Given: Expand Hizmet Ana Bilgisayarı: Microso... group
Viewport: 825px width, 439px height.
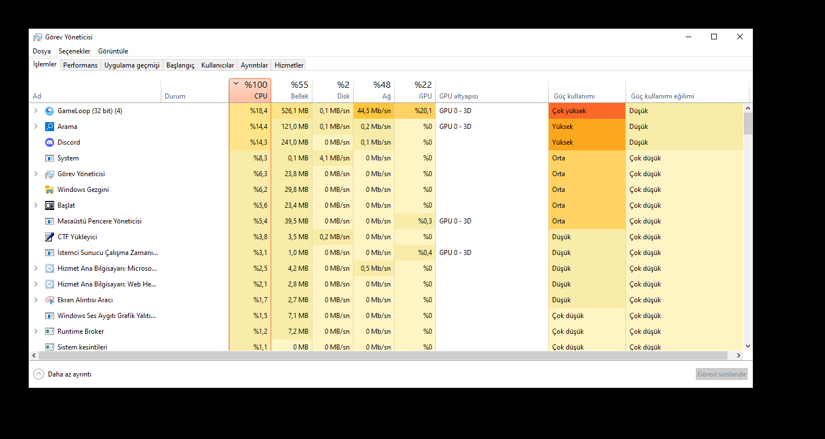Looking at the screenshot, I should click(36, 268).
